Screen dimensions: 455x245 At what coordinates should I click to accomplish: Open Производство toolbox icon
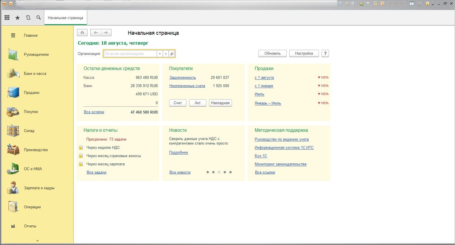14,150
